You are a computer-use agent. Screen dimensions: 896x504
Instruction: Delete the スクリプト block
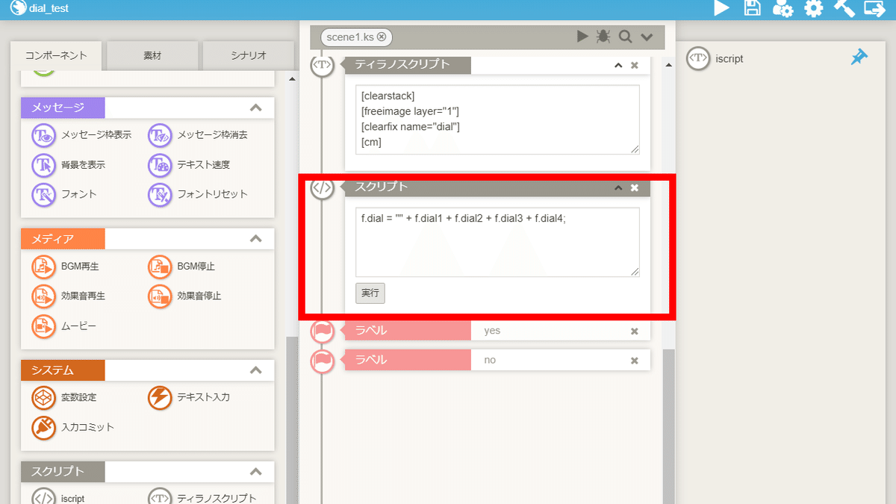pos(635,187)
